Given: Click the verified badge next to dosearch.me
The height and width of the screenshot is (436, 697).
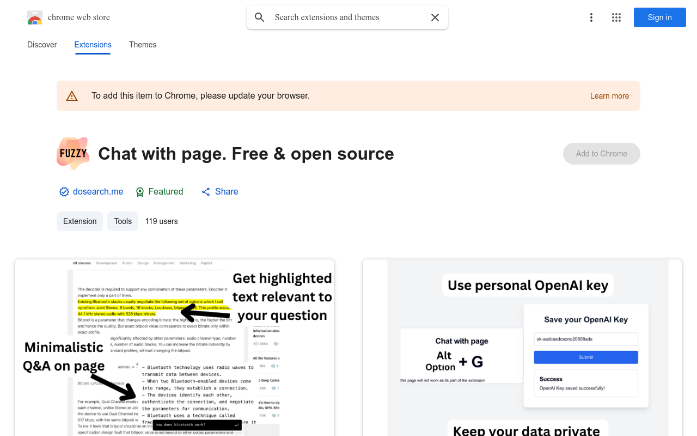Looking at the screenshot, I should [64, 192].
